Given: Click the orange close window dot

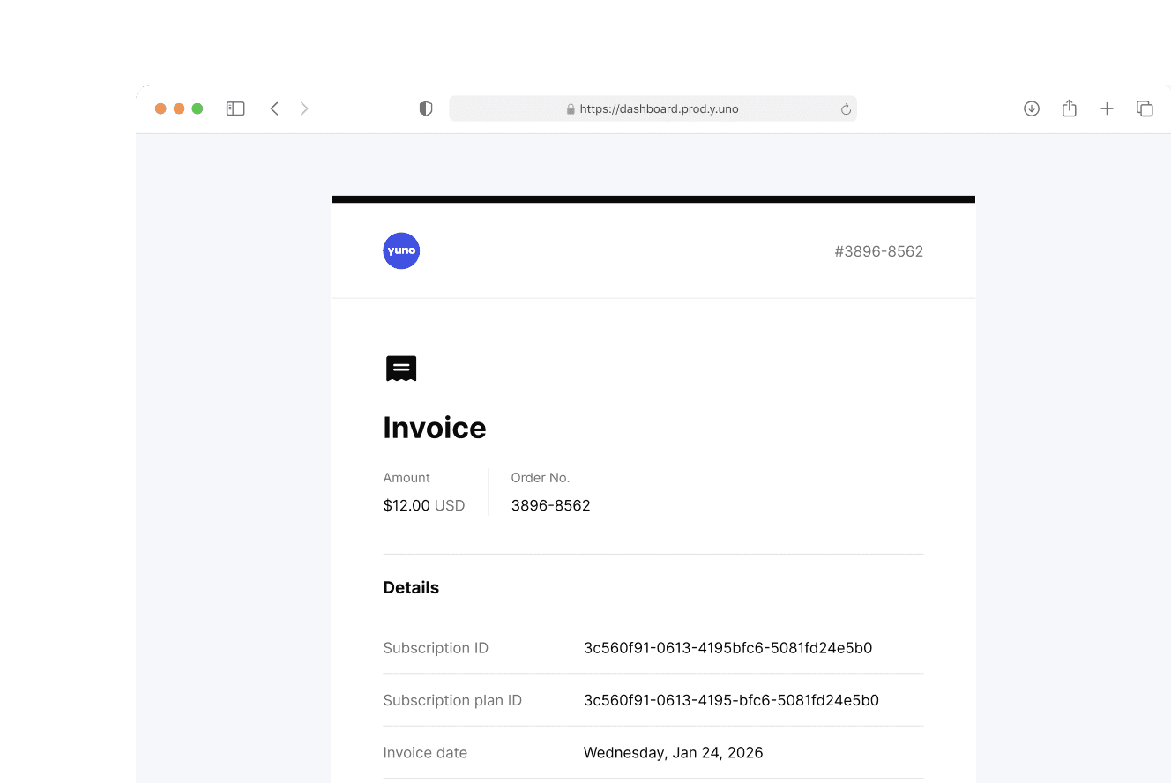Looking at the screenshot, I should click(160, 108).
